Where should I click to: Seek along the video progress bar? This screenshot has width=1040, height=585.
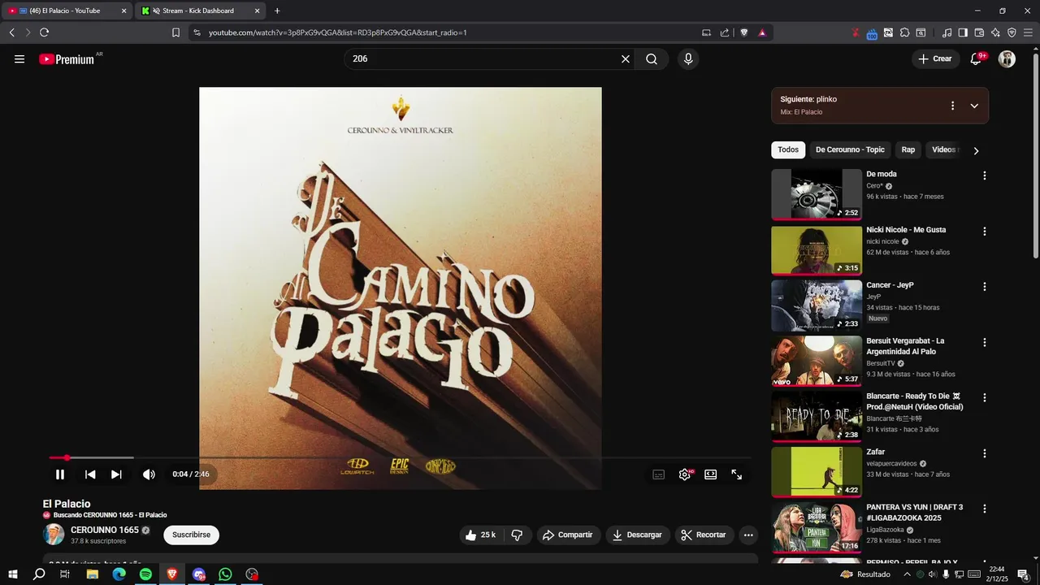pyautogui.click(x=400, y=458)
